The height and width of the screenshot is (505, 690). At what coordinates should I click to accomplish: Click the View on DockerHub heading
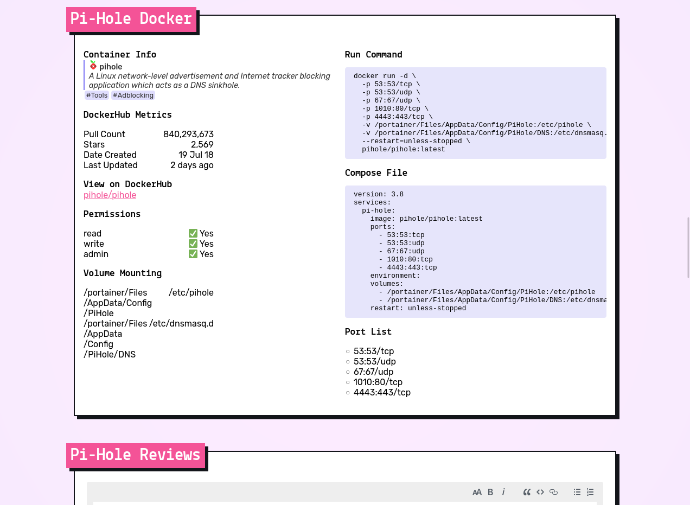tap(127, 184)
